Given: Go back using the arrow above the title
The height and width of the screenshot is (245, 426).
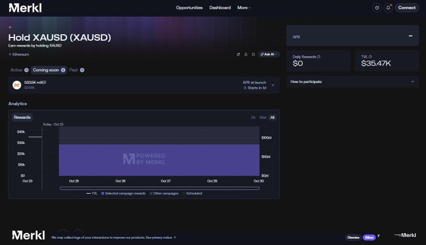Looking at the screenshot, I should pos(10,27).
